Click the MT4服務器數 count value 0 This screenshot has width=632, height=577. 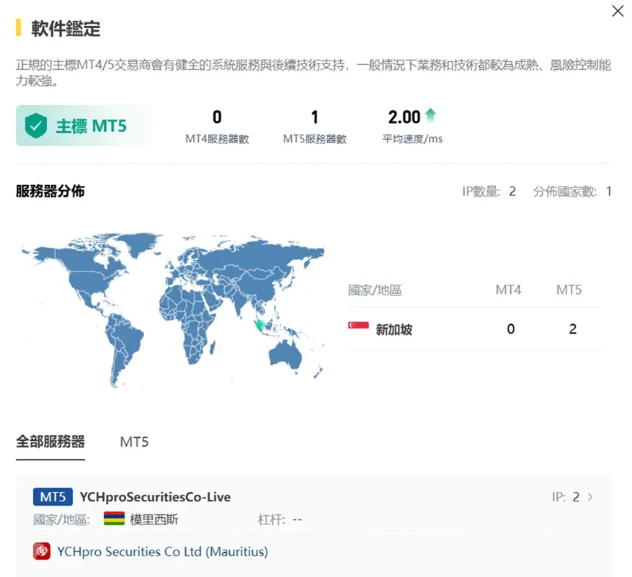217,117
